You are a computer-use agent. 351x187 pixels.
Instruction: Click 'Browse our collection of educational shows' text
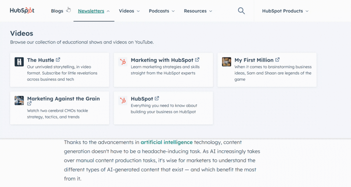(x=82, y=42)
